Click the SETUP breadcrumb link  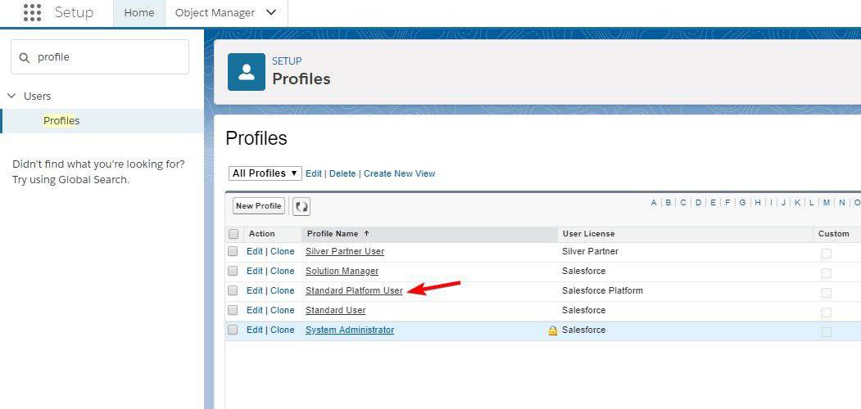[x=288, y=61]
